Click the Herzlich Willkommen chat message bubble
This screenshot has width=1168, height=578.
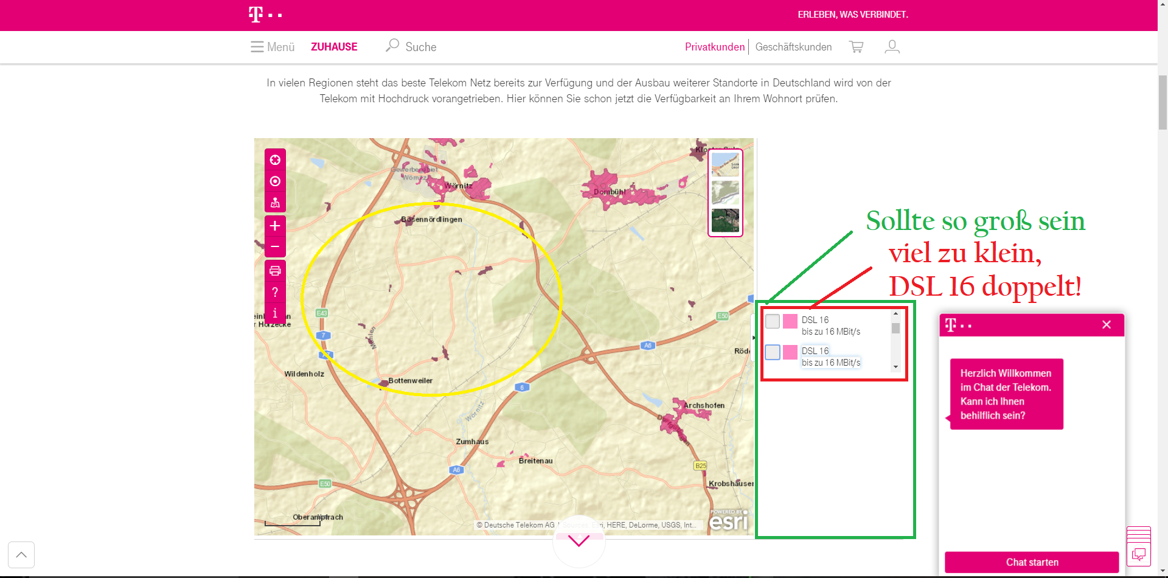(1006, 394)
